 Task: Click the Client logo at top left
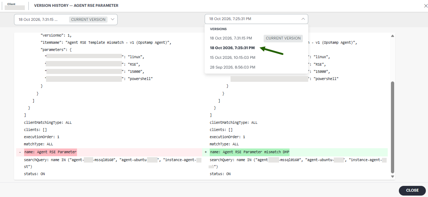(14, 6)
